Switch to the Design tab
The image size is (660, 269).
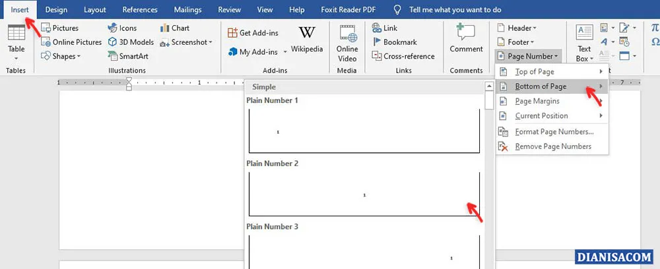(x=56, y=10)
